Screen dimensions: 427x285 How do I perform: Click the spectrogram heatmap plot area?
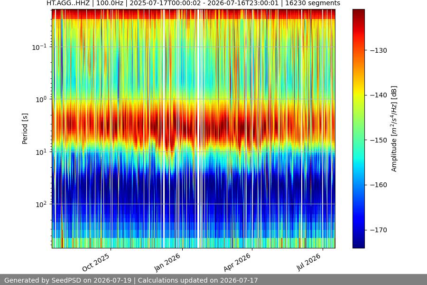click(194, 129)
